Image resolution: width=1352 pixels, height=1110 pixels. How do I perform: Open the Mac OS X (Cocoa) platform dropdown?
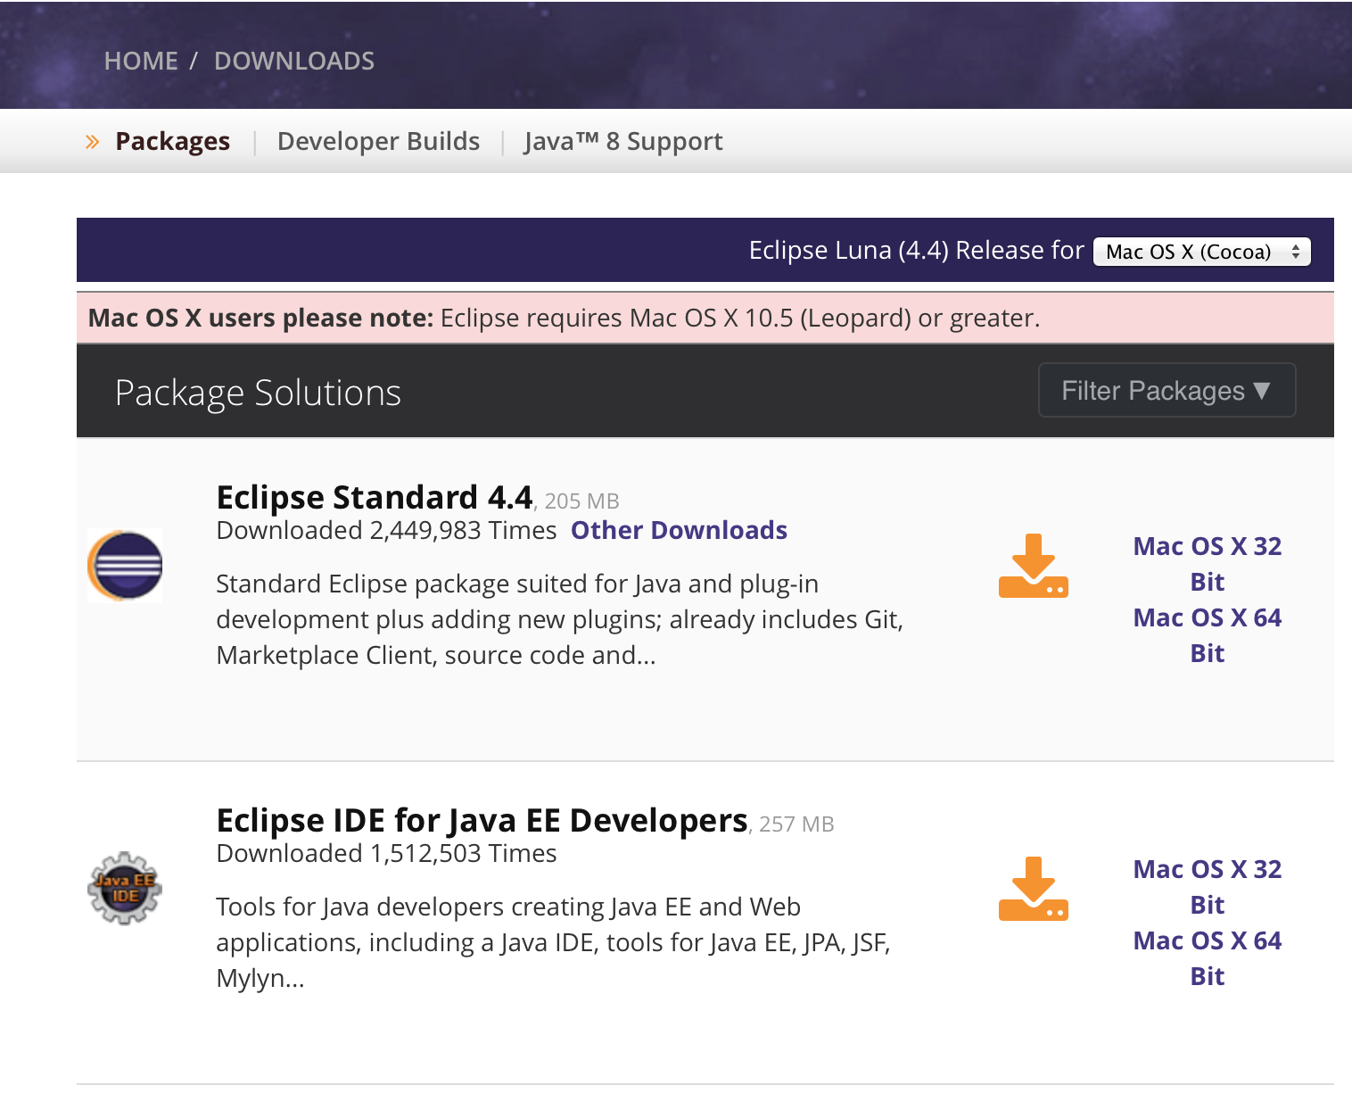(x=1201, y=252)
